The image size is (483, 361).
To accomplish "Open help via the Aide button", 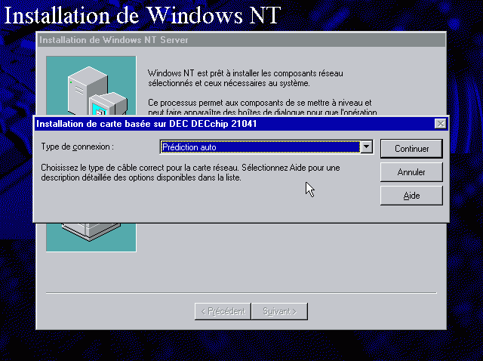I will click(411, 196).
